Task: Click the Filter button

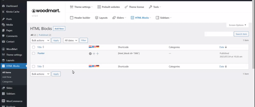Action: (x=84, y=41)
